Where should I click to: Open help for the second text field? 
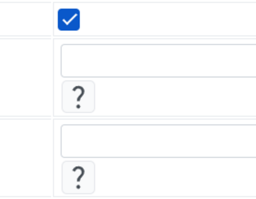pyautogui.click(x=79, y=177)
